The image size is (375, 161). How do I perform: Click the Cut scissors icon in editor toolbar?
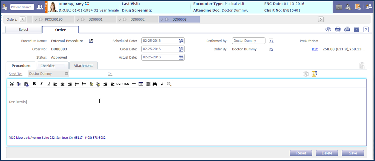pyautogui.click(x=12, y=84)
